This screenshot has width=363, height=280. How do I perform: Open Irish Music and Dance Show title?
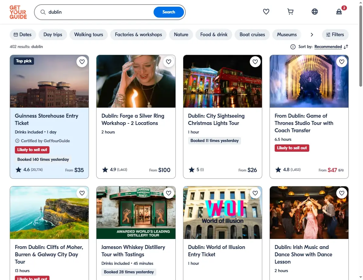pos(303,254)
